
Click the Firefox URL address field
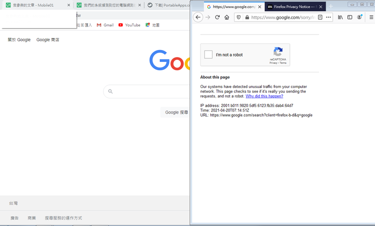[x=283, y=17]
